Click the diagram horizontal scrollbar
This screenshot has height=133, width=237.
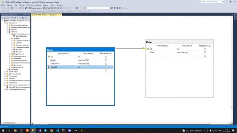(x=131, y=123)
